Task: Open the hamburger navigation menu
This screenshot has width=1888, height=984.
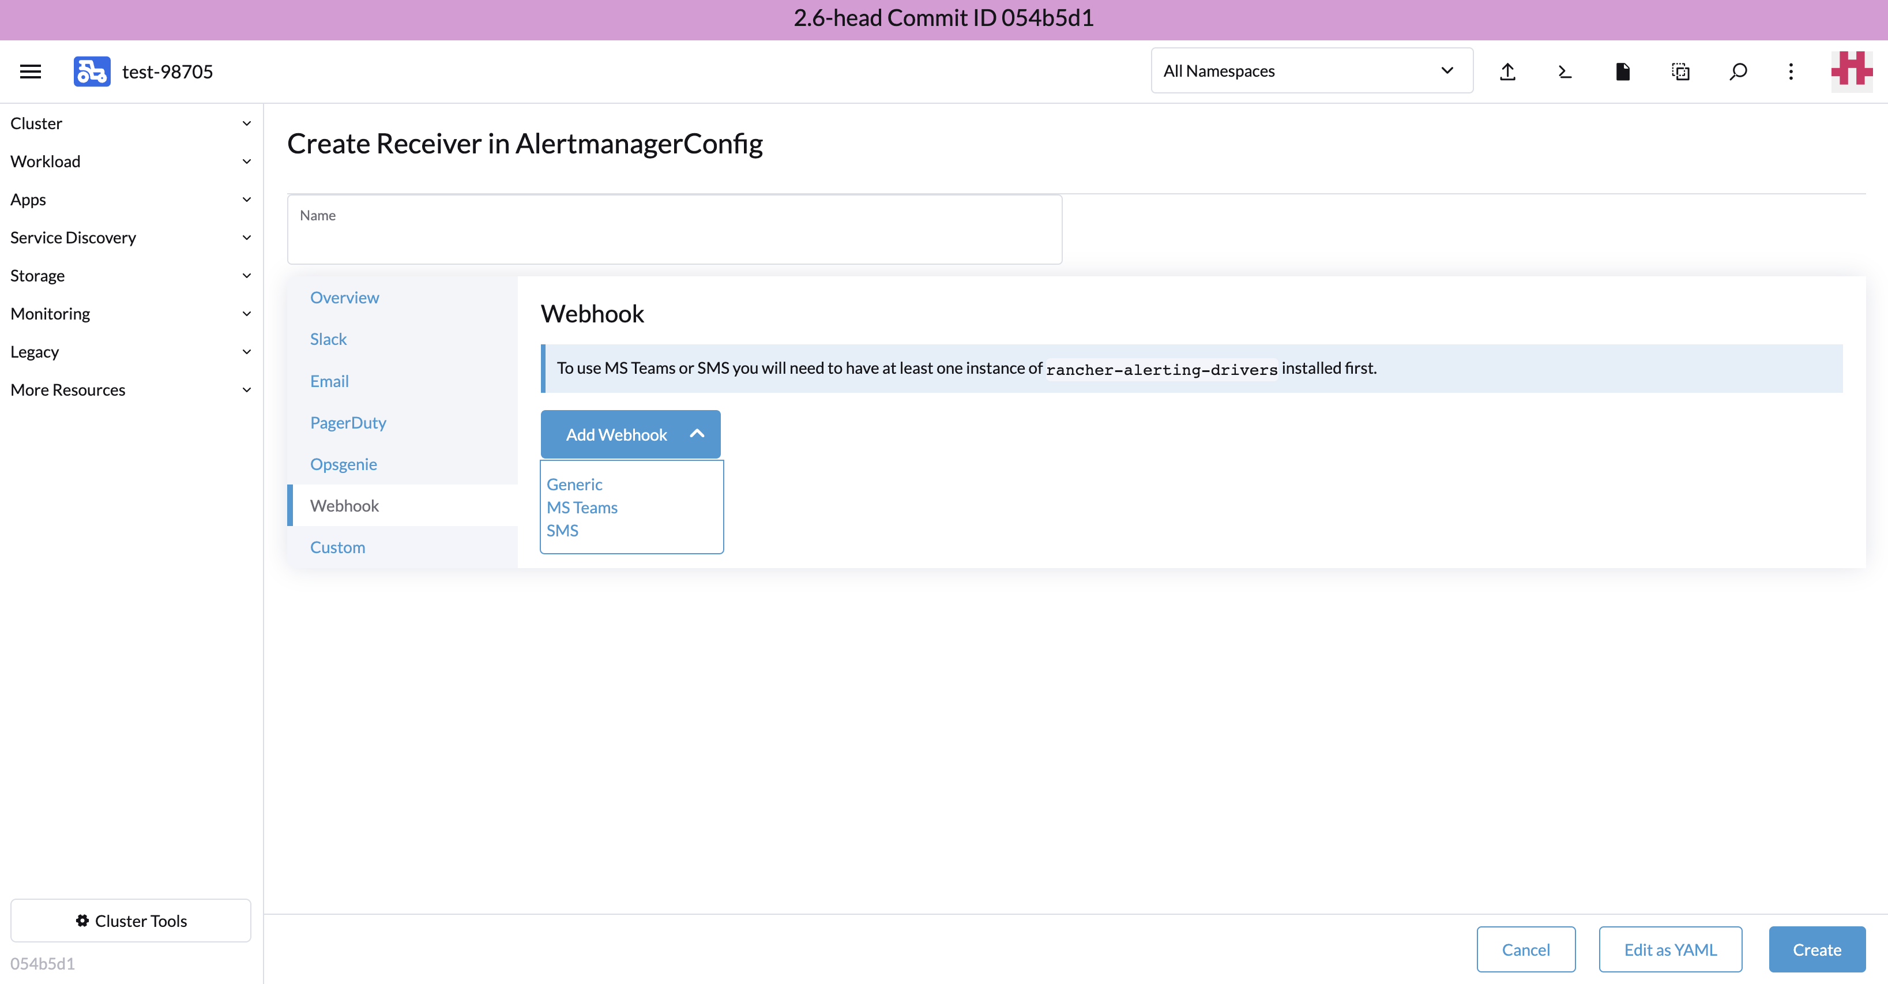Action: [x=30, y=70]
